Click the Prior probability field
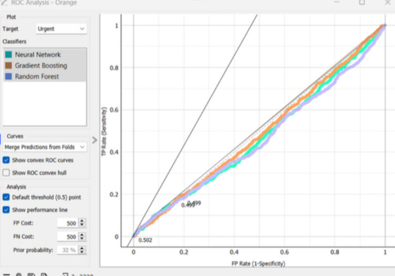The height and width of the screenshot is (276, 395). click(68, 250)
